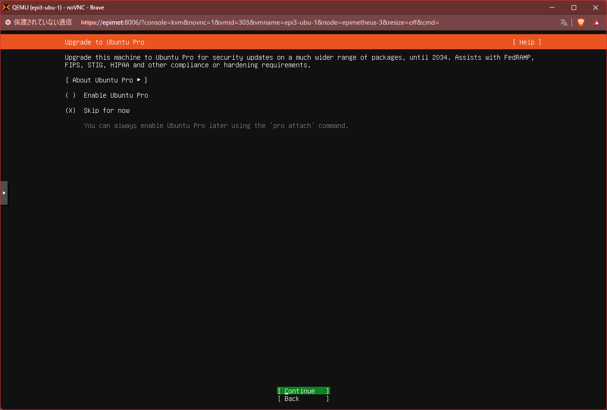Click the Proxmox icon in title bar
607x410 pixels.
[6, 7]
